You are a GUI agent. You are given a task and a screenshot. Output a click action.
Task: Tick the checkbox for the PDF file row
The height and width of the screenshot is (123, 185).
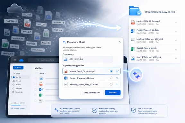[x=36, y=84]
